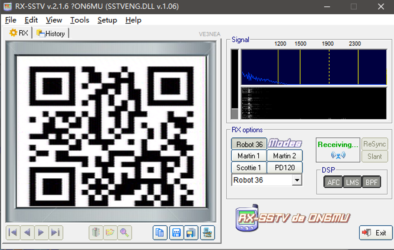Toggle the LMS DSP filter
394x250 pixels.
point(352,182)
